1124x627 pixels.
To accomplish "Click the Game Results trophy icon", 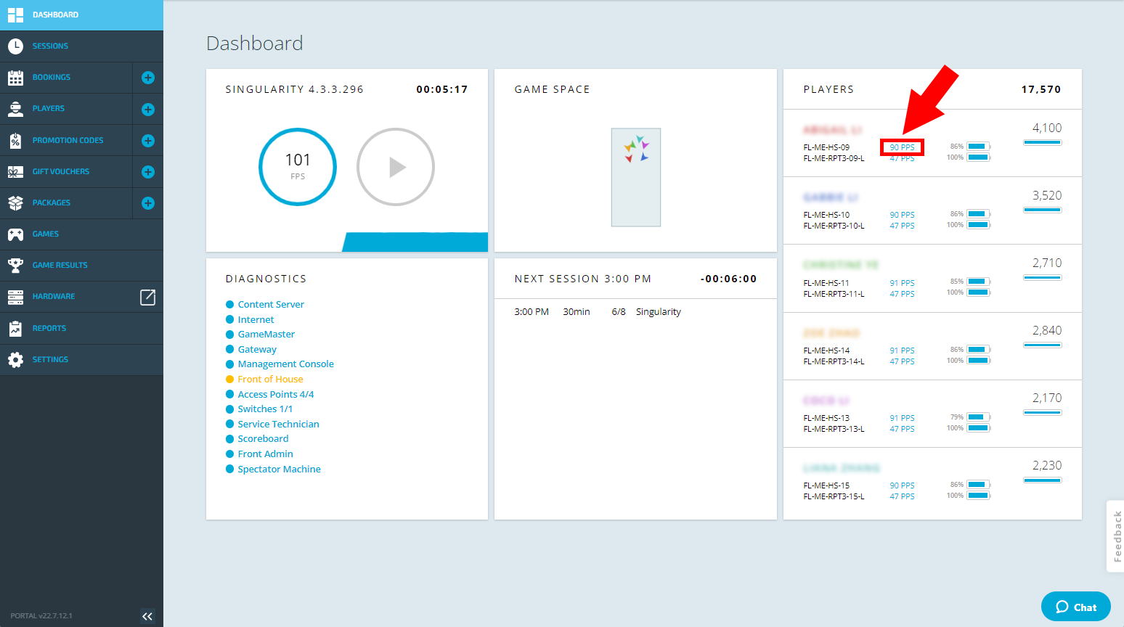I will coord(15,266).
